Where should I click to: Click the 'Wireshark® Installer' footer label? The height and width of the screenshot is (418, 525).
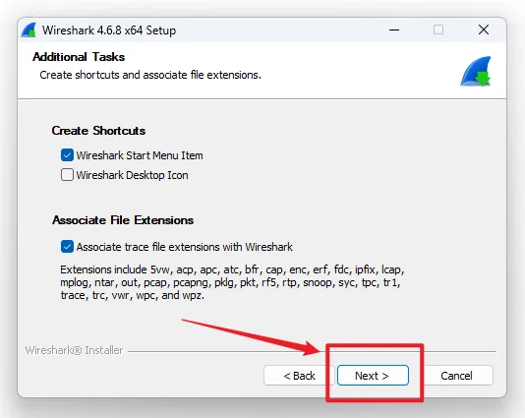coord(74,350)
